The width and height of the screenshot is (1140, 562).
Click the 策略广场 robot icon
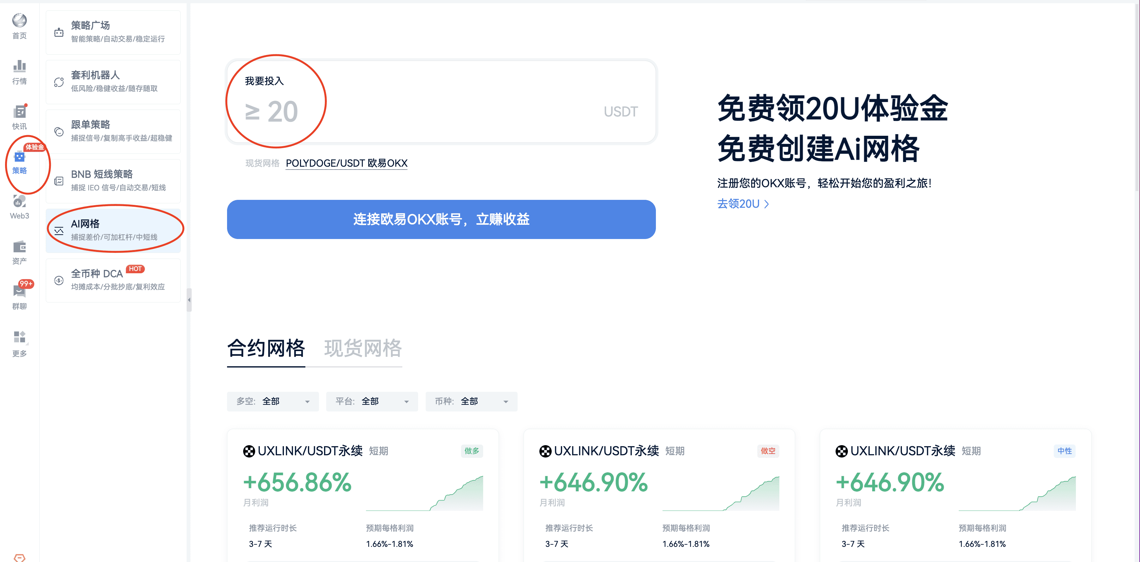[59, 32]
